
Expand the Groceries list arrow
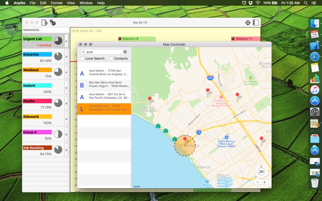click(x=66, y=57)
